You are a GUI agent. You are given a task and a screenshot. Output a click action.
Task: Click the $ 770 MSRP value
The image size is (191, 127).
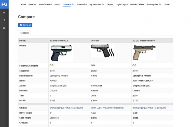coord(135,101)
